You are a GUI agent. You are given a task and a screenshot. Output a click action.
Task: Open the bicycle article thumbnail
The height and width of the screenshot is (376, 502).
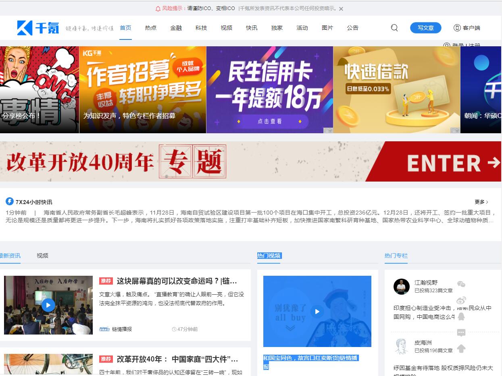[x=48, y=365]
